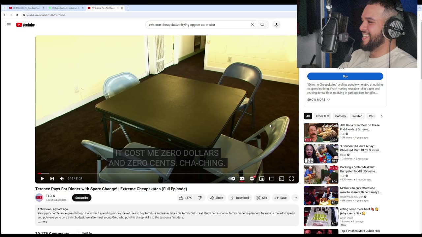422x237 pixels.
Task: Click the 0:16 / 21:24 time display
Action: click(x=75, y=178)
